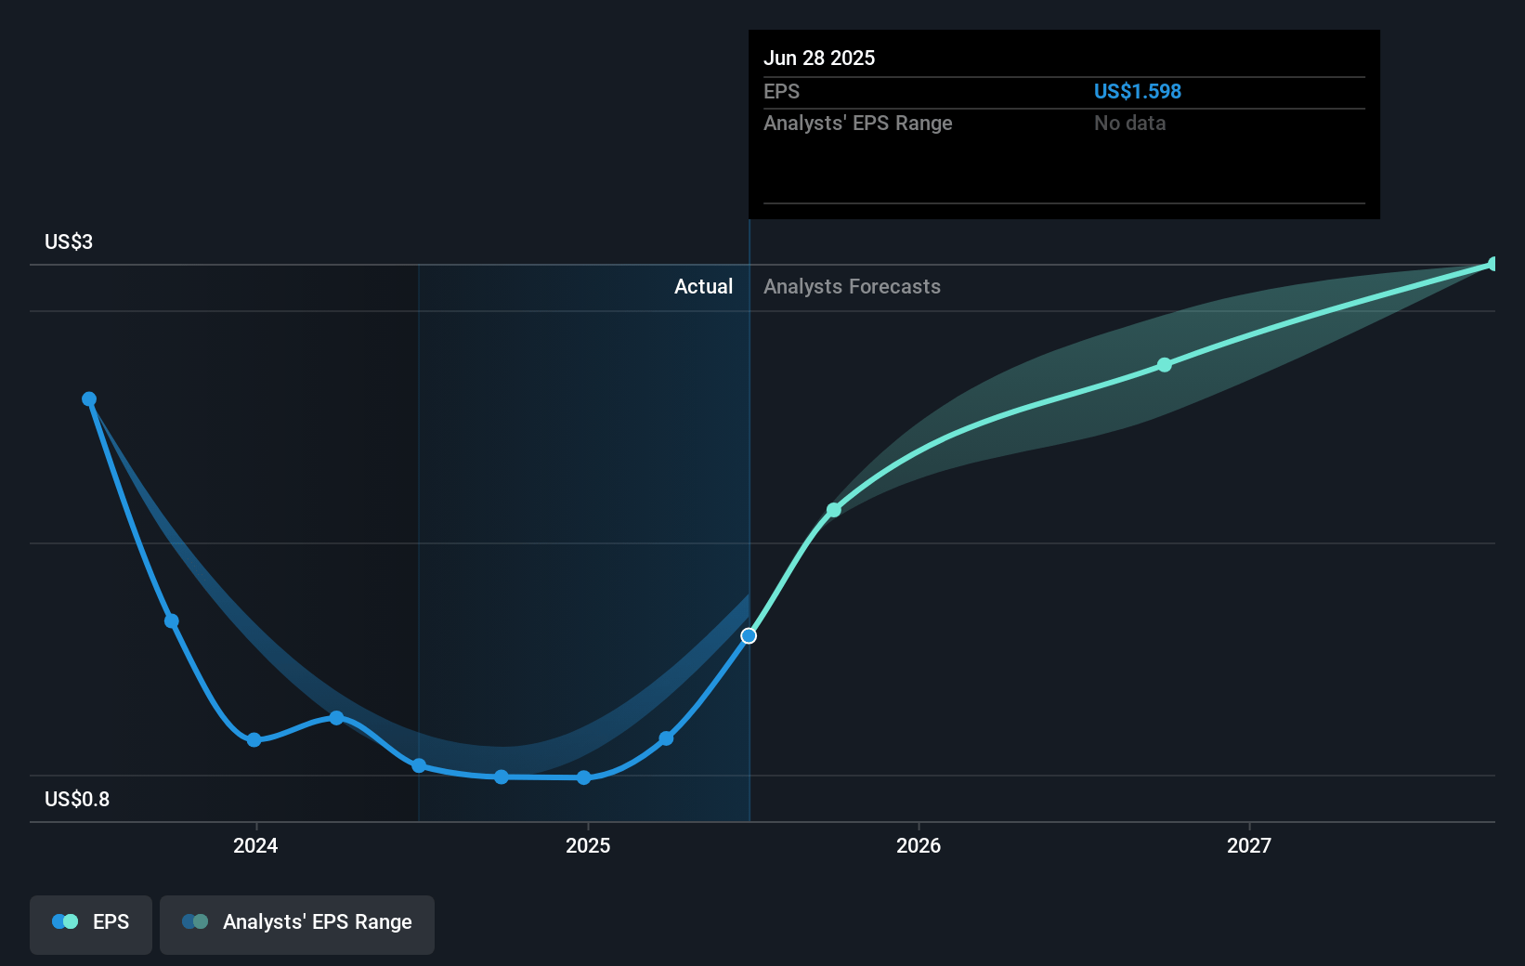
Task: Select the highlighted Jun 28 2025 EPS data point
Action: tap(749, 636)
